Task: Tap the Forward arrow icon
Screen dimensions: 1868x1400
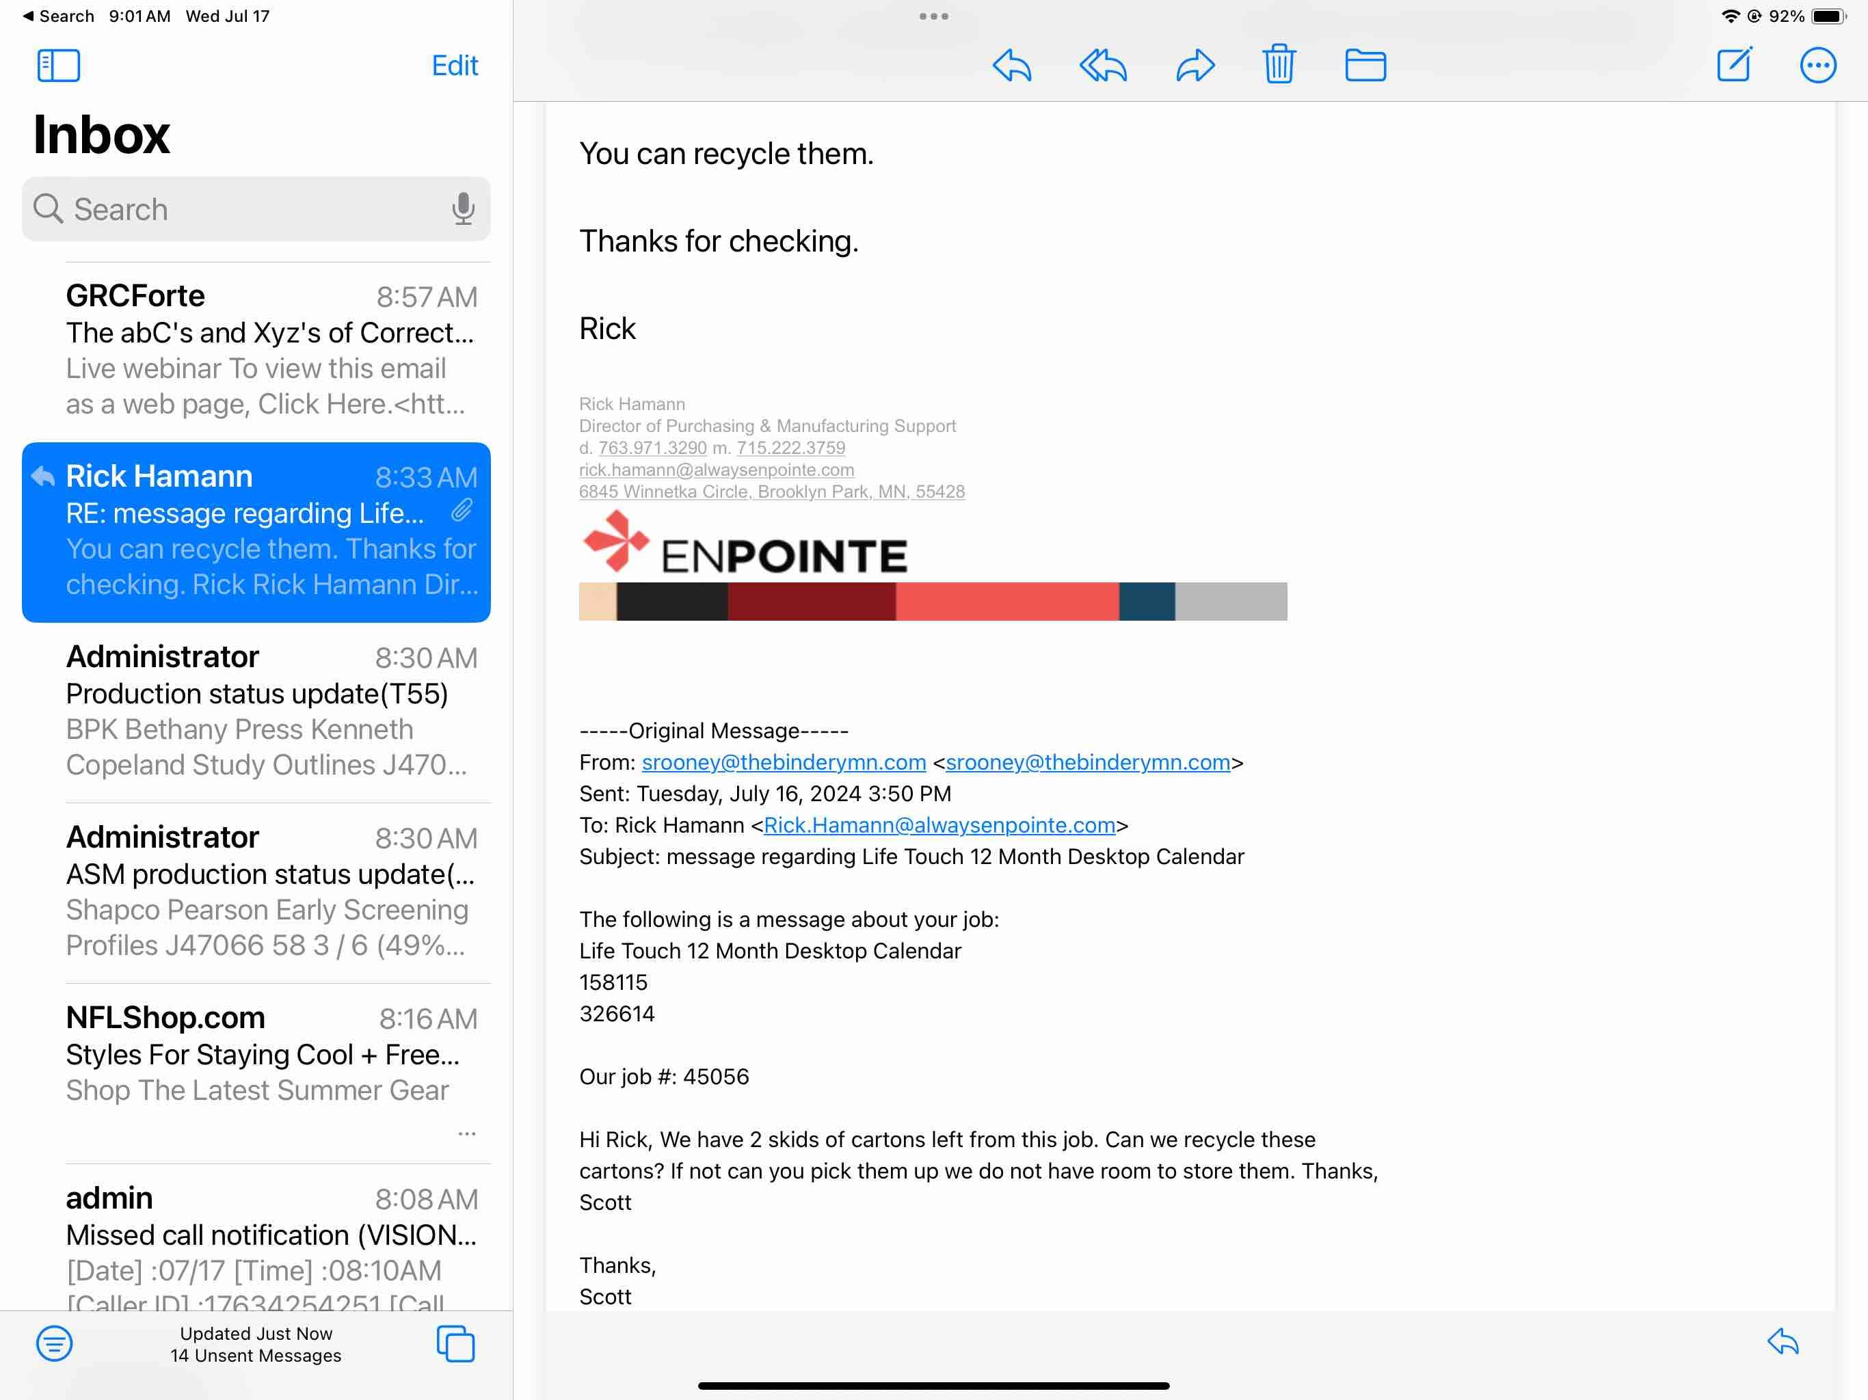Action: (1195, 66)
